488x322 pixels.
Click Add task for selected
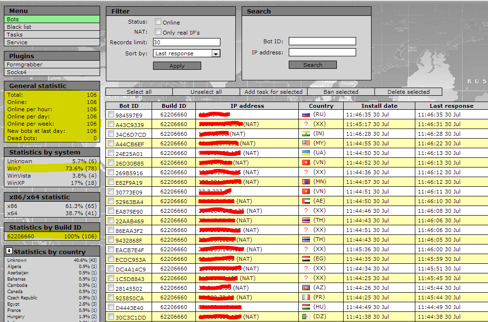point(273,92)
